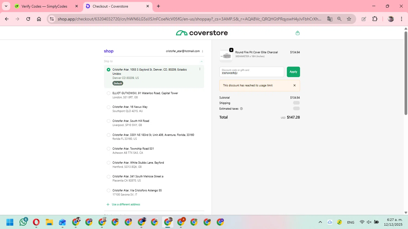View site information icon in address bar
408x229 pixels.
click(x=52, y=19)
